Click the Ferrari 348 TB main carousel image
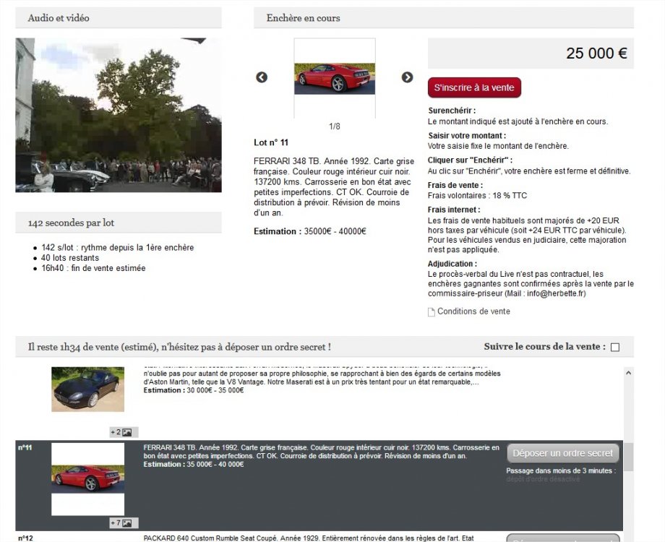665x542 pixels. pyautogui.click(x=335, y=79)
